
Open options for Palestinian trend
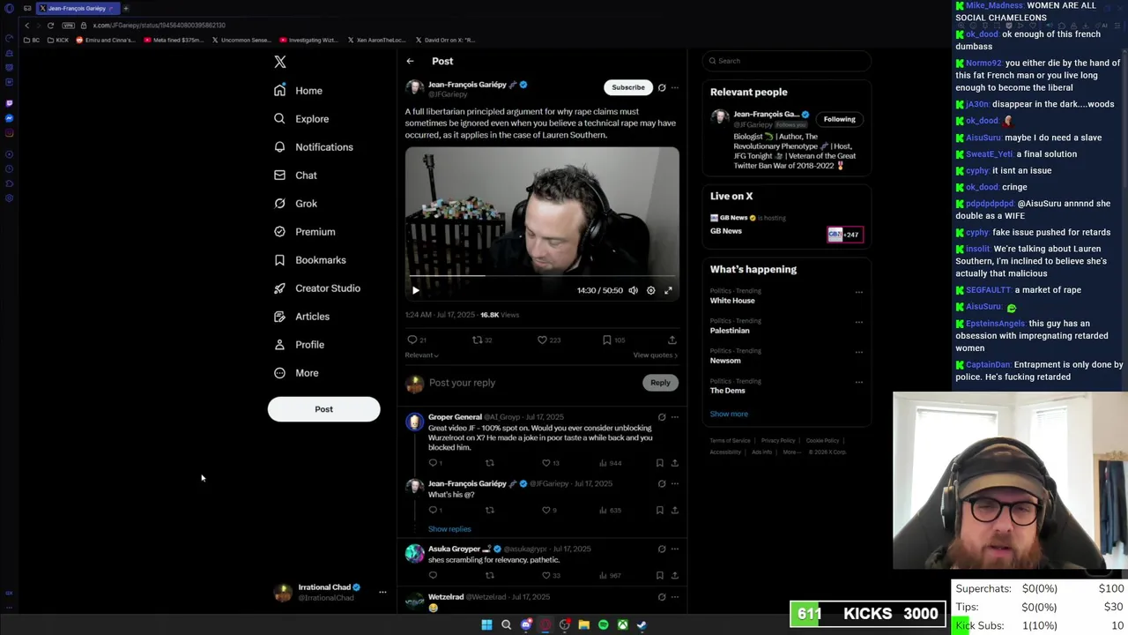[858, 322]
